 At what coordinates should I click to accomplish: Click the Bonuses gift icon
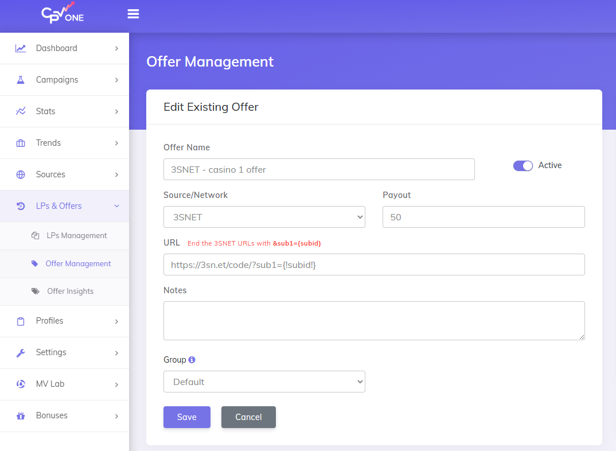21,415
